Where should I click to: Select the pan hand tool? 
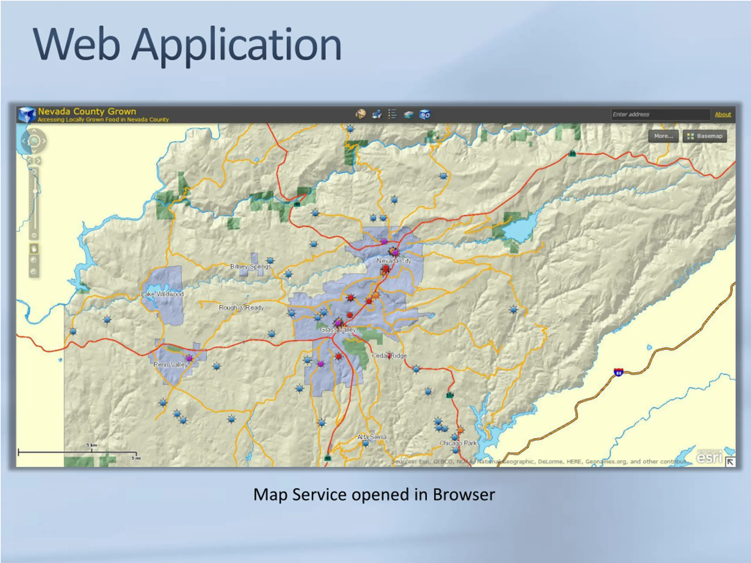pyautogui.click(x=34, y=249)
